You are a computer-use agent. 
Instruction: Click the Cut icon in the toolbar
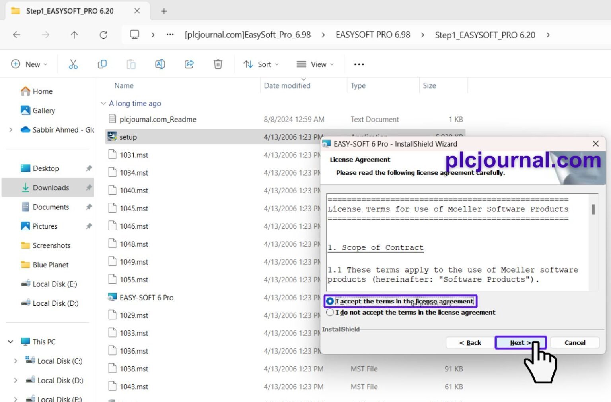click(x=73, y=64)
